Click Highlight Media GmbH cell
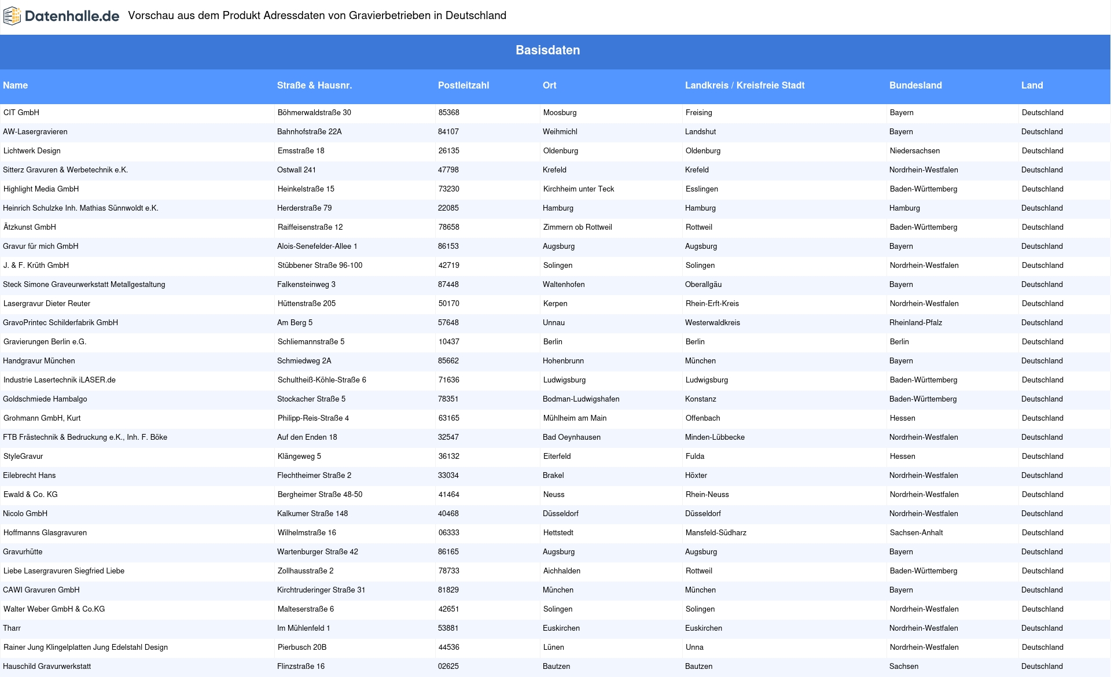Image resolution: width=1111 pixels, height=677 pixels. (41, 189)
